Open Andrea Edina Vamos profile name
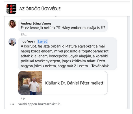 pos(36,23)
